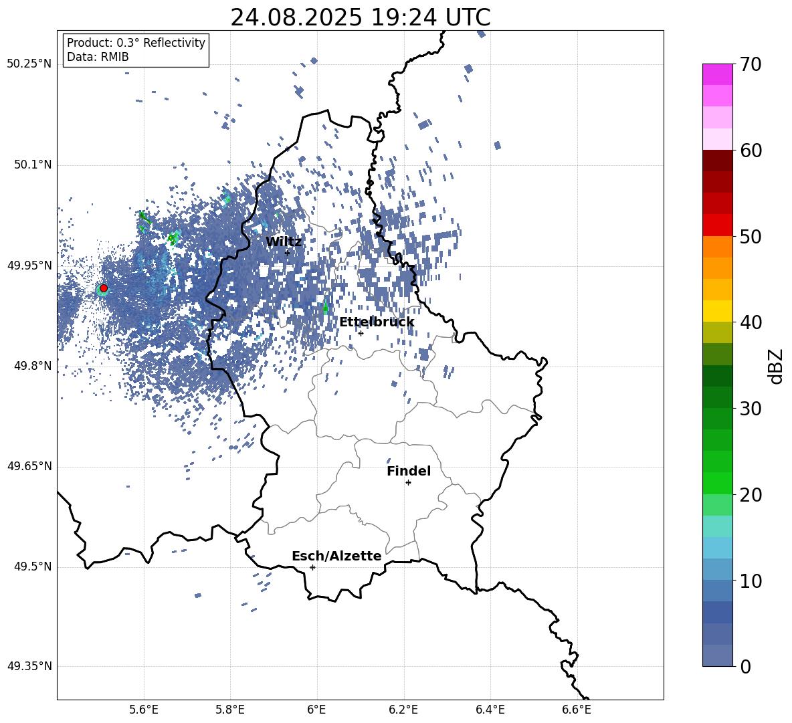The image size is (792, 723).
Task: Click the Findel city label
Action: 409,471
